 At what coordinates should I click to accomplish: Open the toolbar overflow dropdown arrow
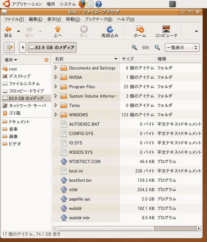pyautogui.click(x=196, y=31)
